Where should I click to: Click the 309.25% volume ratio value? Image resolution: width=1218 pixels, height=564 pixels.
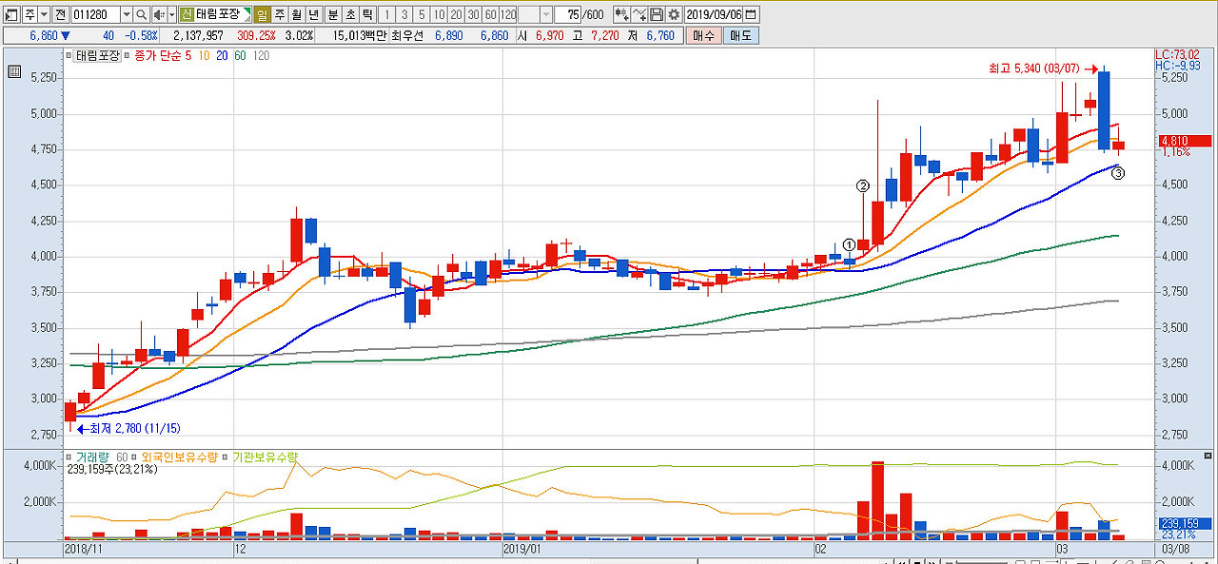pos(256,36)
